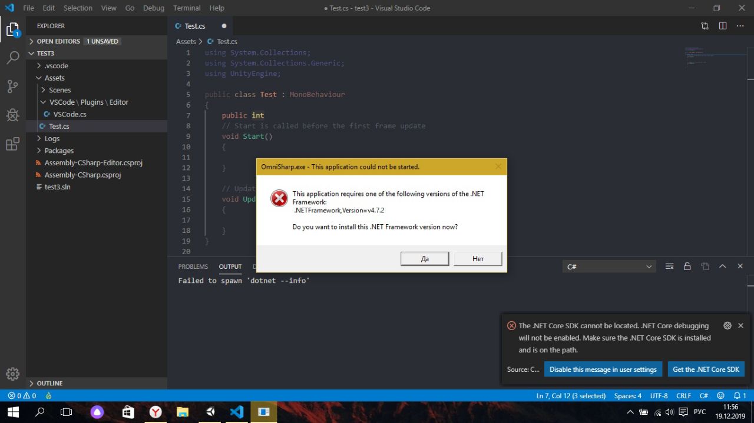Change language mode via C# status entry
This screenshot has width=754, height=423.
pyautogui.click(x=704, y=396)
